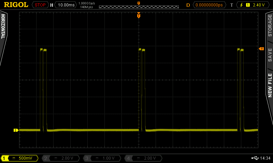Image resolution: width=273 pixels, height=163 pixels.
Task: Select the STOP run status indicator
Action: tap(40, 5)
